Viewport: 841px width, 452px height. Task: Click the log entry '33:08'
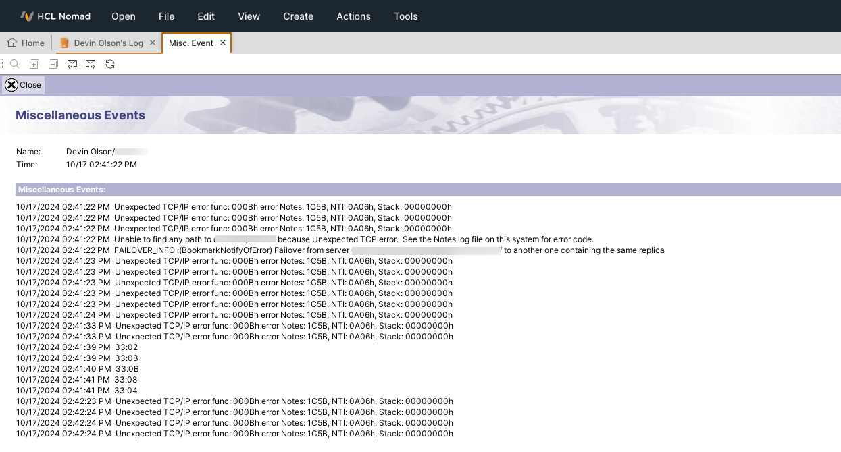(77, 380)
